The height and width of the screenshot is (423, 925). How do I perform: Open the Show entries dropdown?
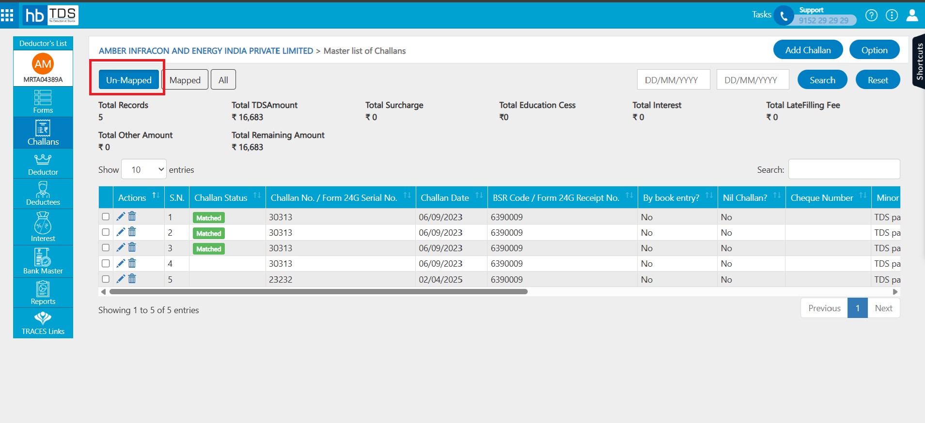tap(144, 169)
